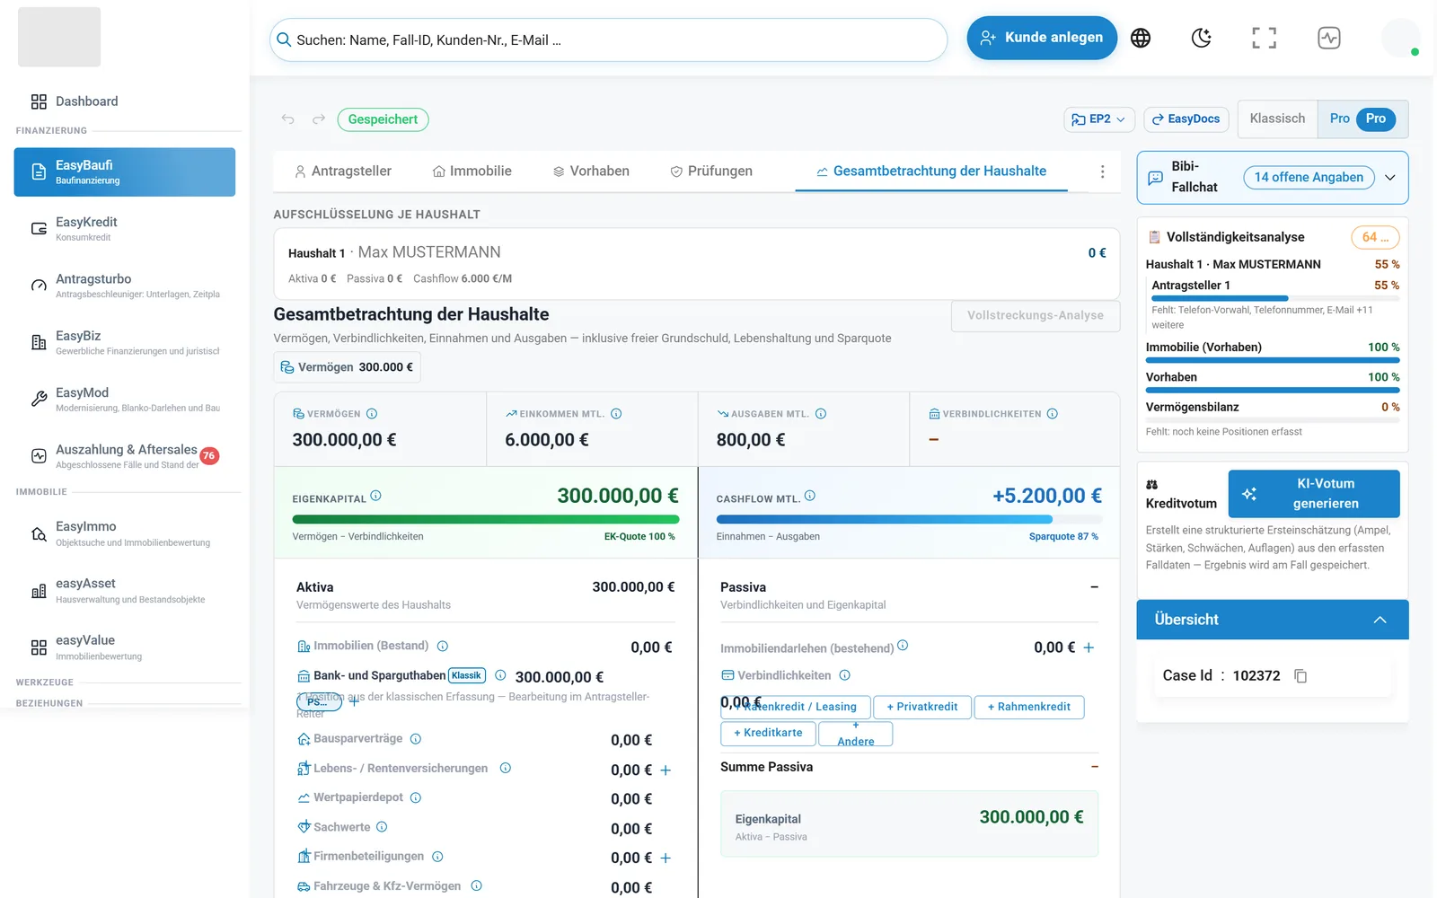Open the Vorhaben tab
1437x898 pixels.
click(x=591, y=172)
